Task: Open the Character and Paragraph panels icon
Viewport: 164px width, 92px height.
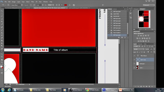Action: click(74, 5)
